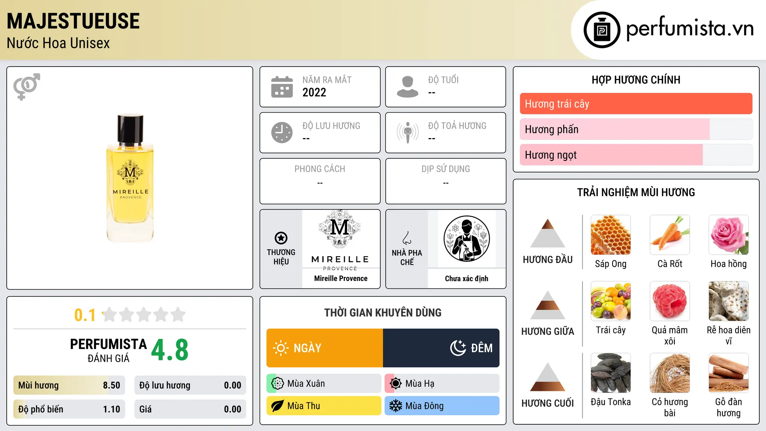
Task: Click the star badge icon above Thương hiệu
Action: pyautogui.click(x=281, y=238)
